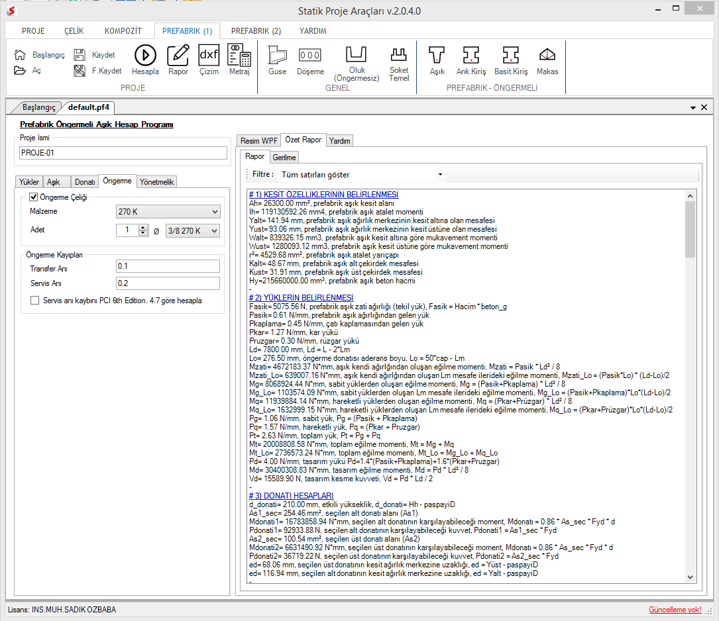Screen dimensions: 719x621
Task: Switch to the Gerilme sub-tab
Action: click(284, 157)
